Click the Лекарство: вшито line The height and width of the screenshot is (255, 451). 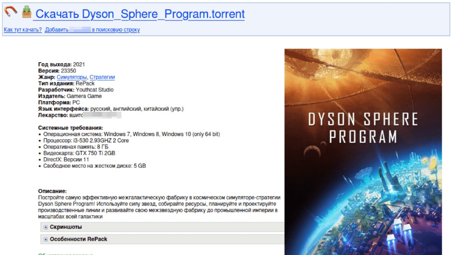(80, 115)
